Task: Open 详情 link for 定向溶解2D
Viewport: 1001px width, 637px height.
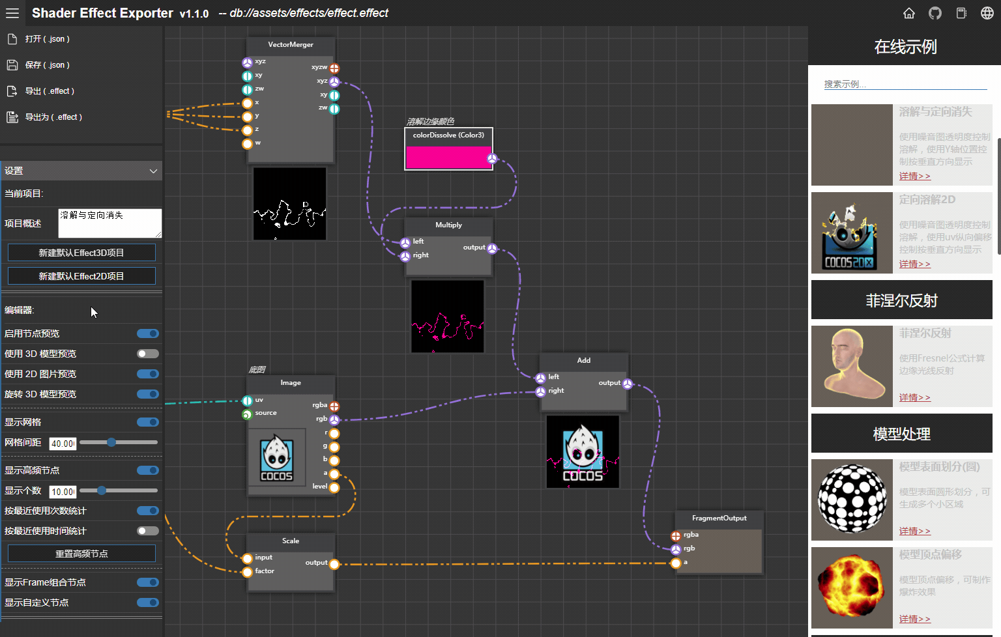Action: [914, 264]
